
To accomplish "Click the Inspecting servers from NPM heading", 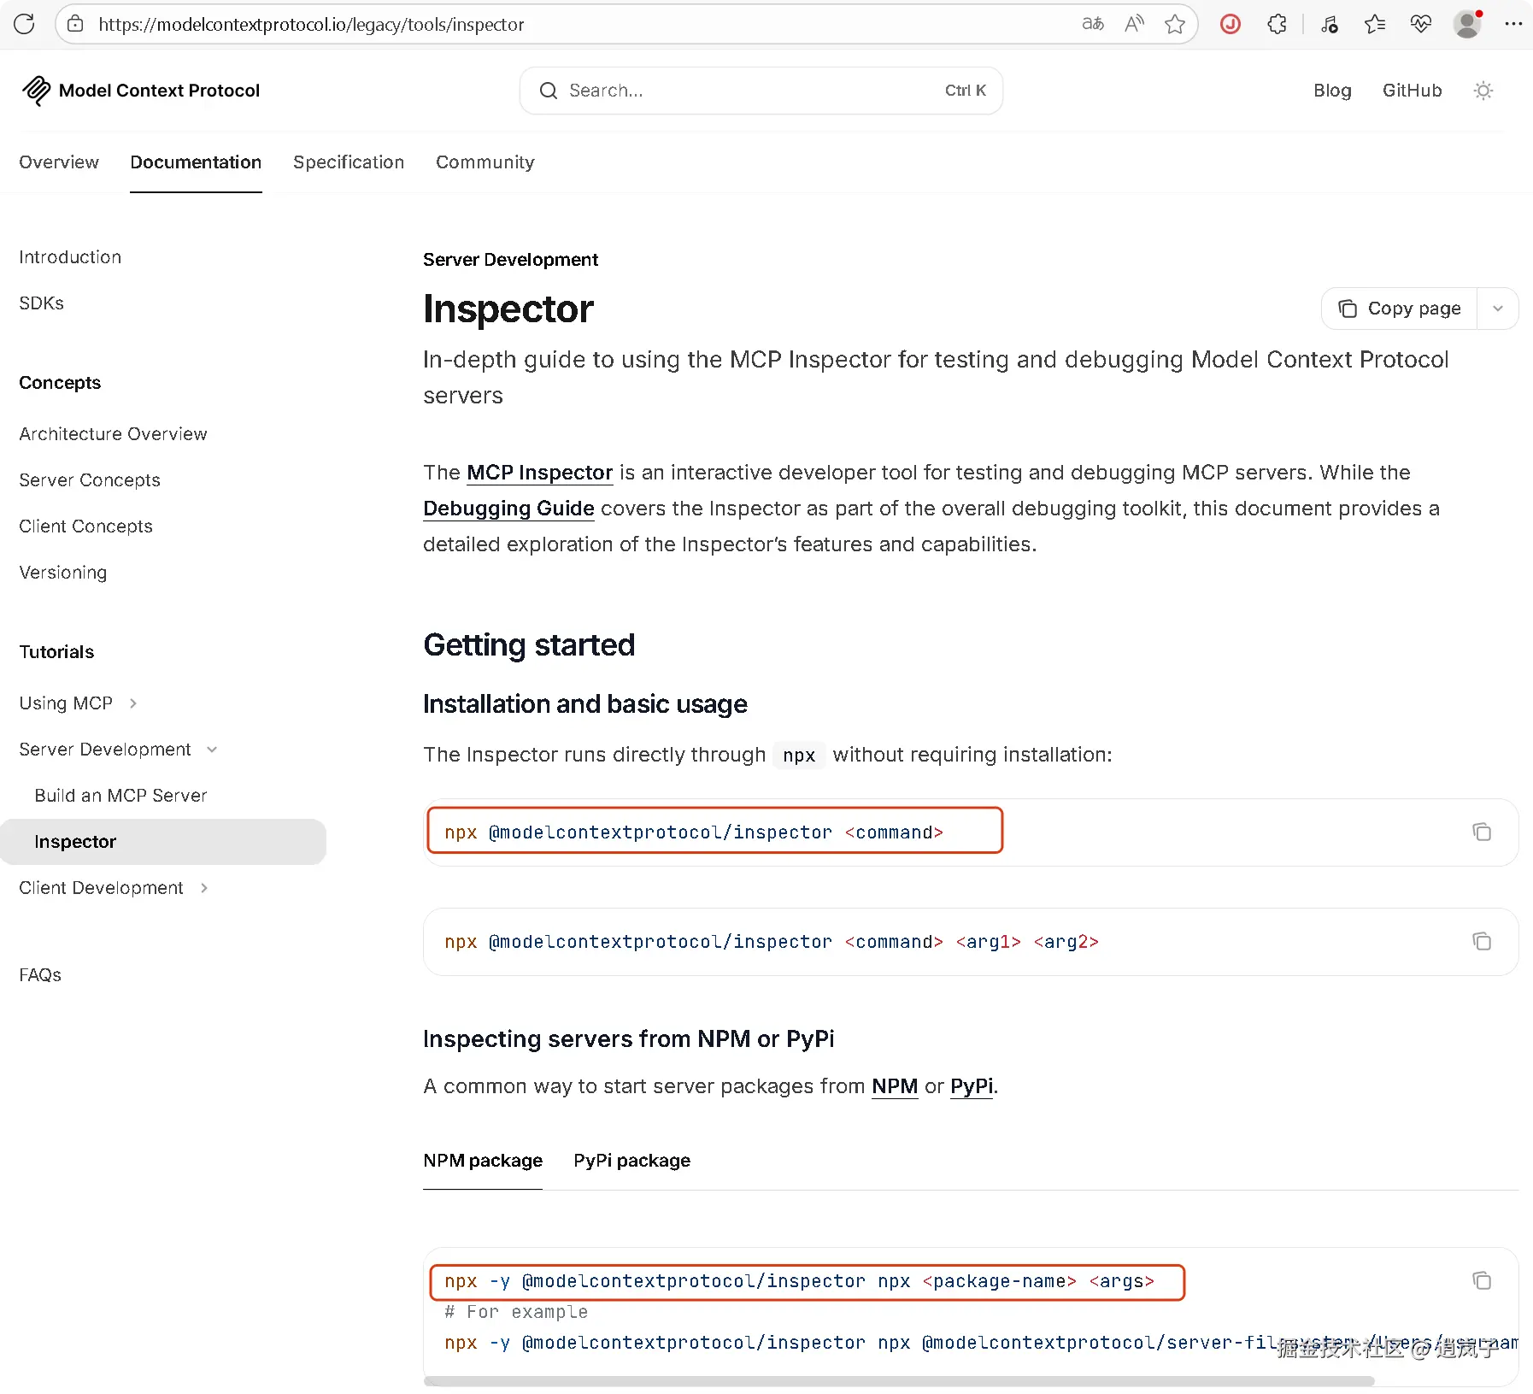I will 628,1039.
